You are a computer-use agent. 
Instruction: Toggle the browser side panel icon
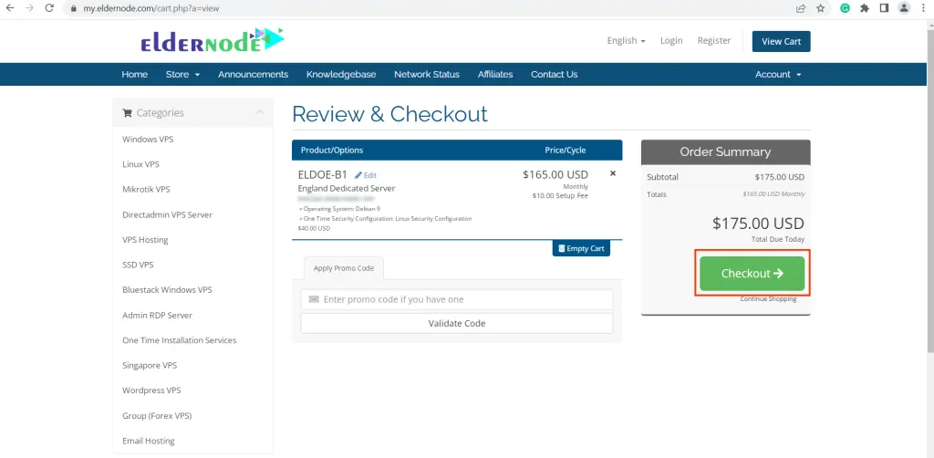pos(885,8)
